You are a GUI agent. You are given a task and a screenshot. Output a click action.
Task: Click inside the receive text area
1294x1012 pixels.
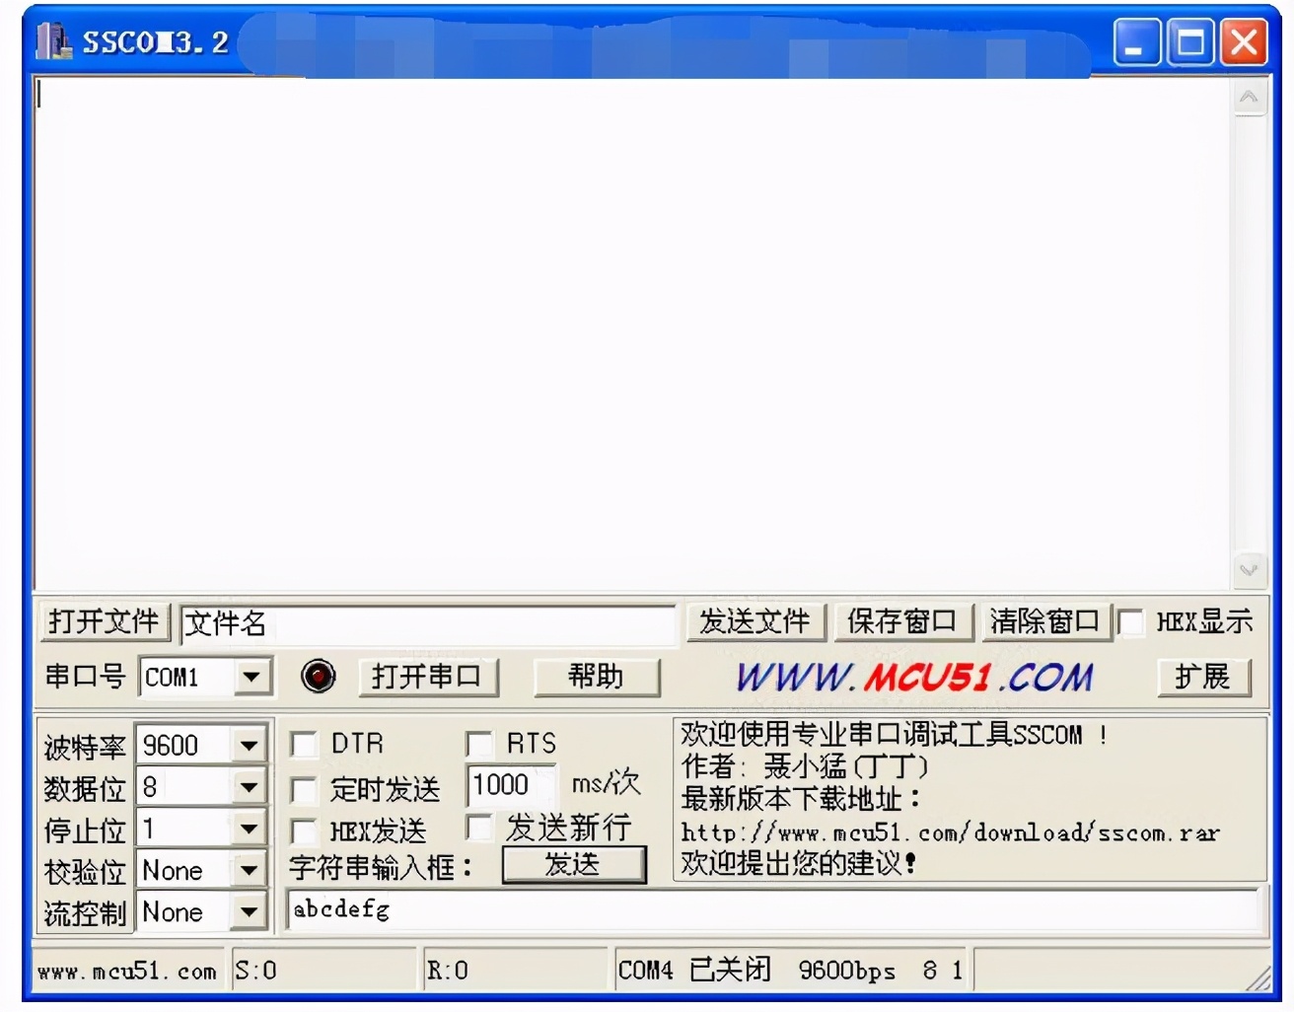click(632, 334)
